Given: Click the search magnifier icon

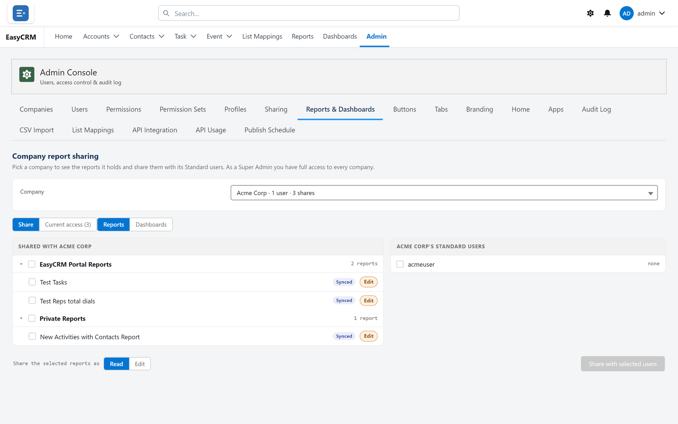Looking at the screenshot, I should [166, 13].
